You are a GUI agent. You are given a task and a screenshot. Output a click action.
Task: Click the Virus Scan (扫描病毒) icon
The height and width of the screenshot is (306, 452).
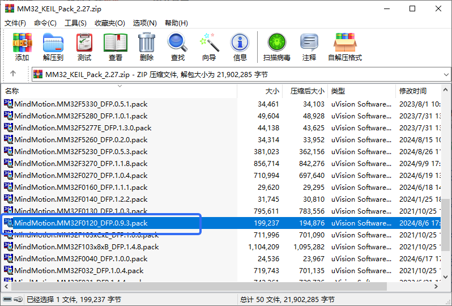[277, 46]
